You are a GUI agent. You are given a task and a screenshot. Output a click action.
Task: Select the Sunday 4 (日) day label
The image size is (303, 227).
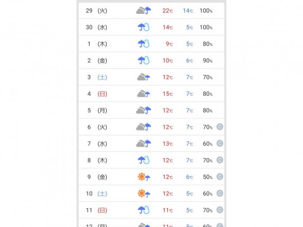tap(102, 94)
